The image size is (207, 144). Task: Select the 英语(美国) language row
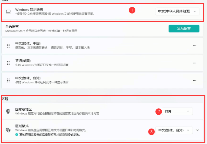(102, 63)
